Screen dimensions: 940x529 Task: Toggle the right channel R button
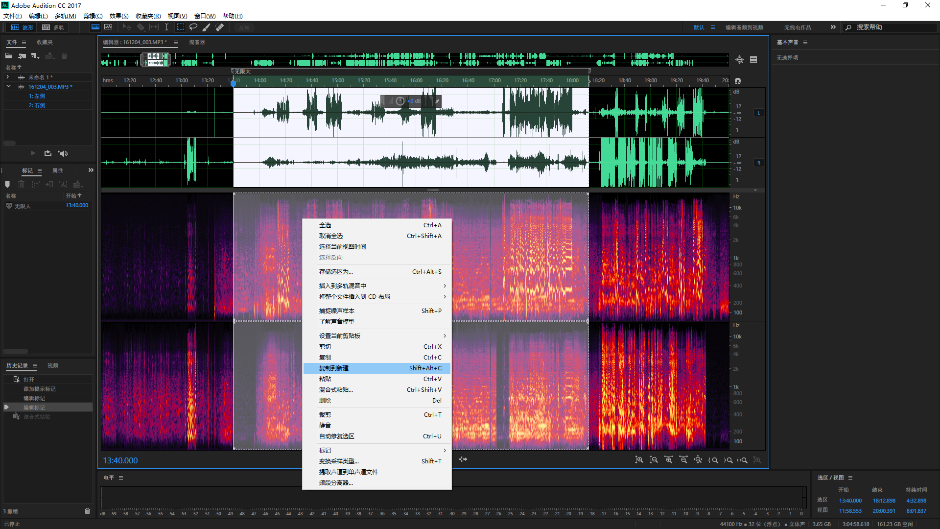759,163
